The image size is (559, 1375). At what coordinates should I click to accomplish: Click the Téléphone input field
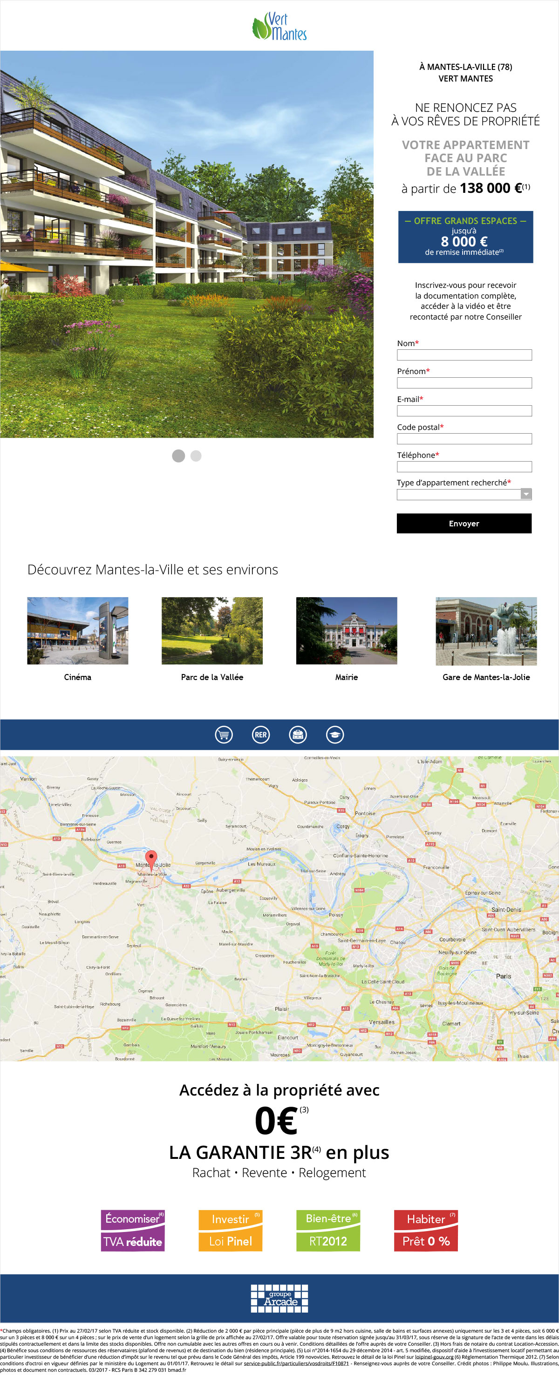point(464,466)
